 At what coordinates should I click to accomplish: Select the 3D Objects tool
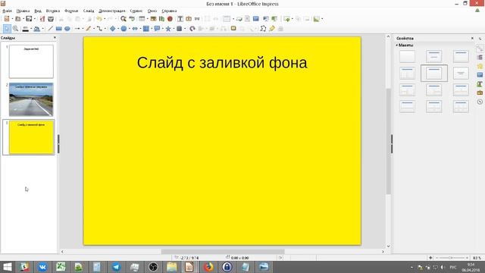point(179,29)
